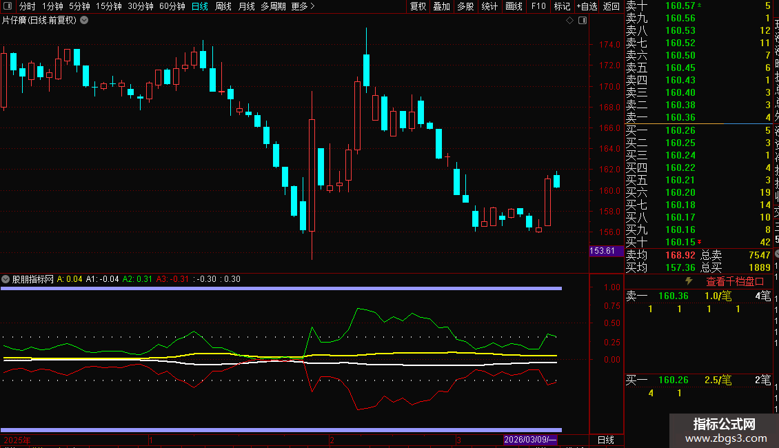Switch to the 周线 weekly chart tab
This screenshot has width=779, height=448.
pos(223,6)
